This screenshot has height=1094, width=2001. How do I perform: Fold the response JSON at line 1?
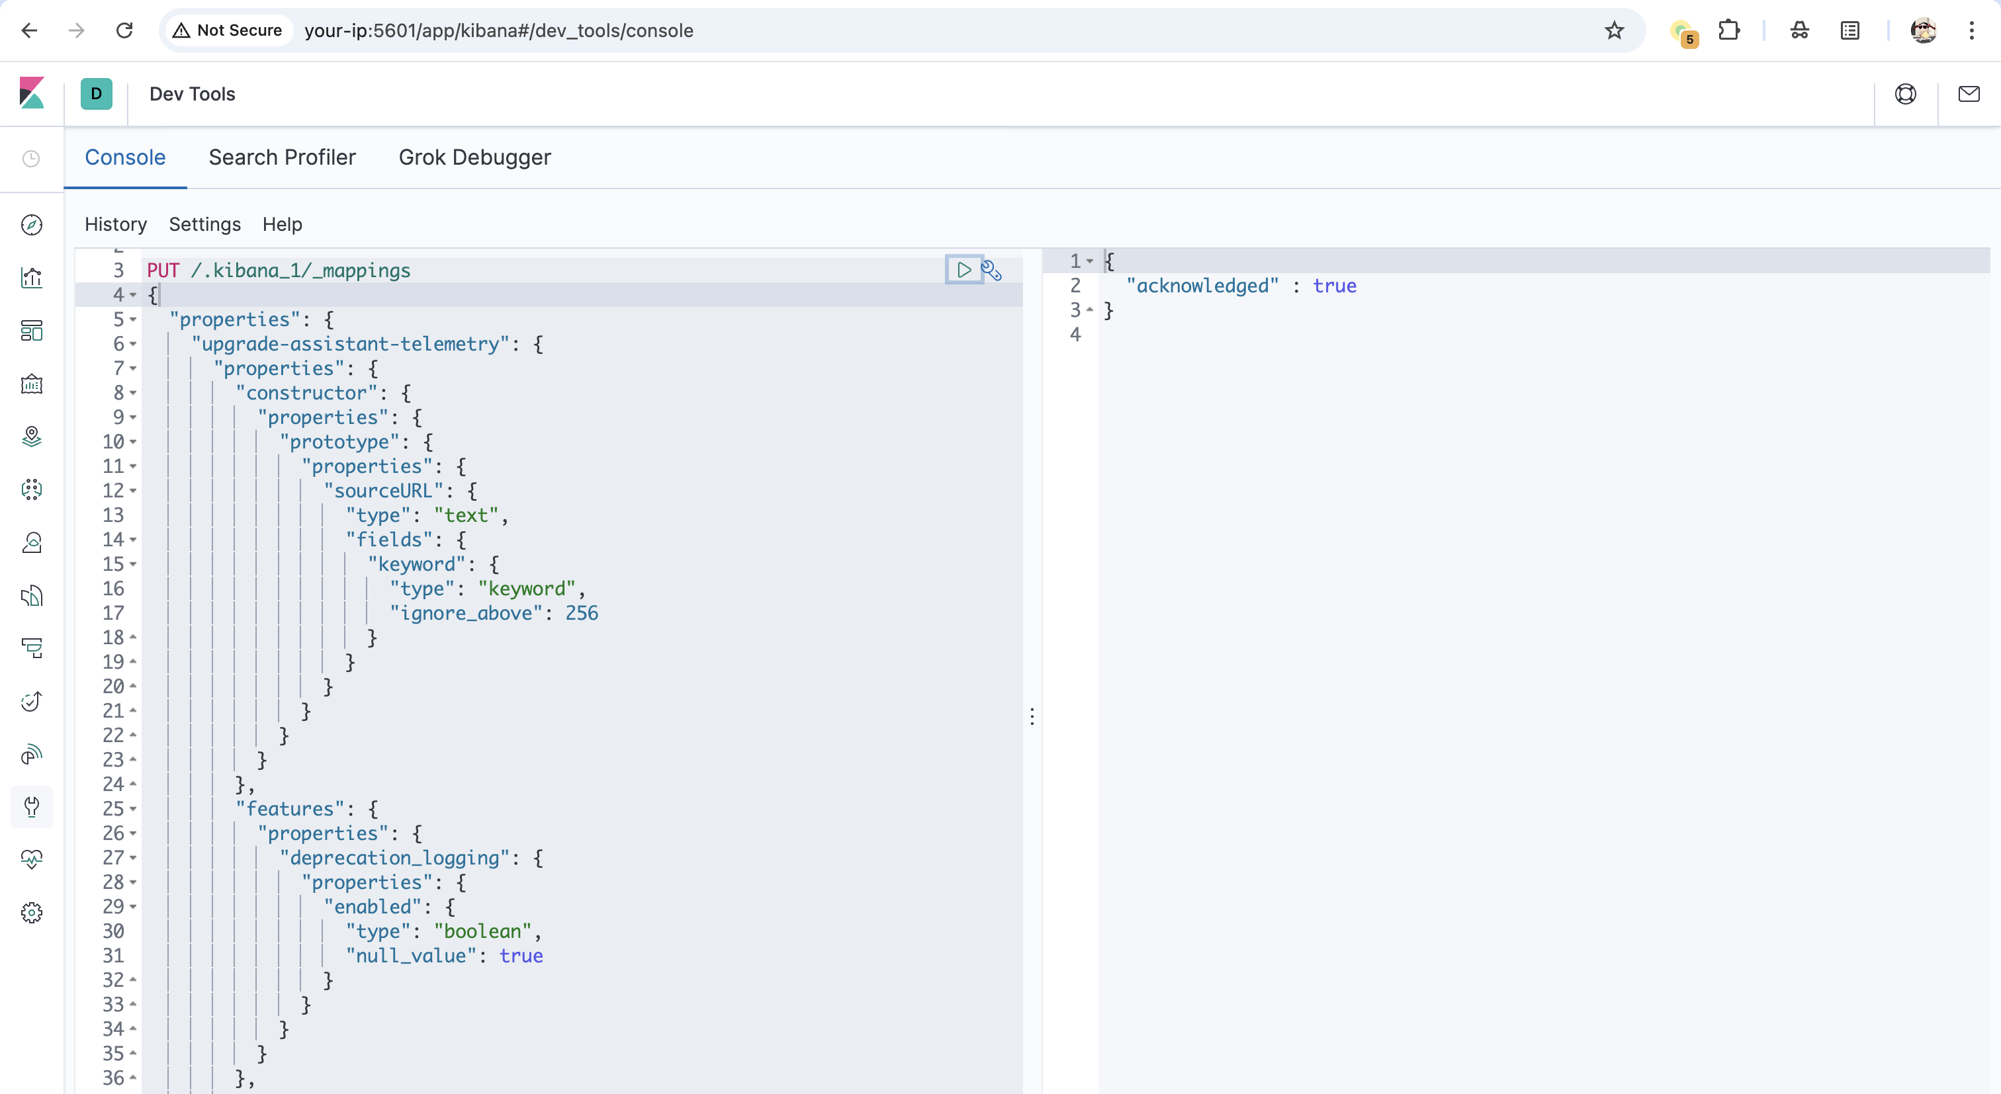tap(1090, 261)
